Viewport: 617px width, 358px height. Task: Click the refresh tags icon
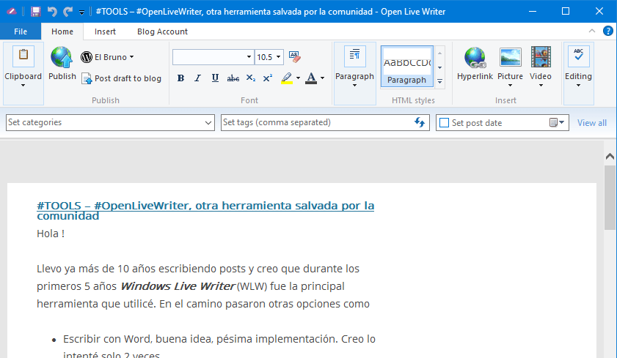click(x=420, y=123)
